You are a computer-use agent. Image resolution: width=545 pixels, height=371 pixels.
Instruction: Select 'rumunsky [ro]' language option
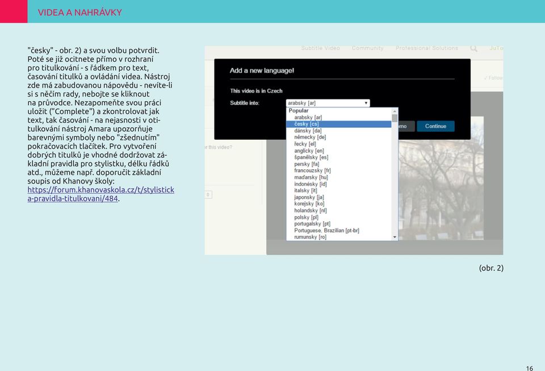338,237
